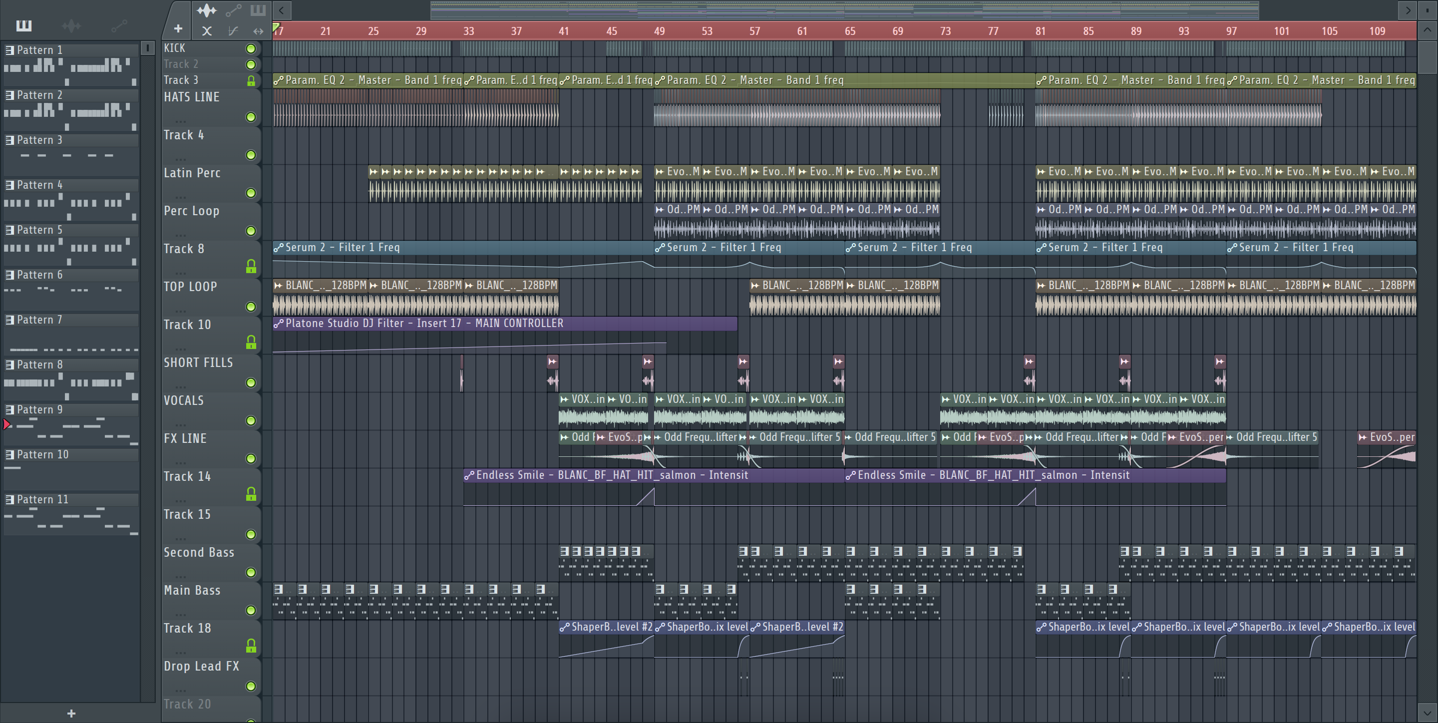Mute the HATS LINE track
This screenshot has height=723, width=1438.
click(251, 117)
